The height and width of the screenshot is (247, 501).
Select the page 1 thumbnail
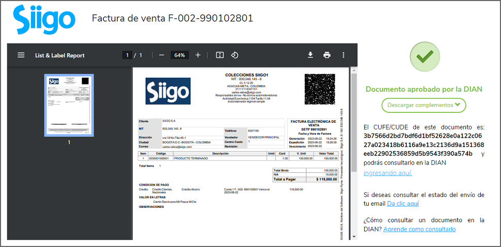click(x=69, y=105)
